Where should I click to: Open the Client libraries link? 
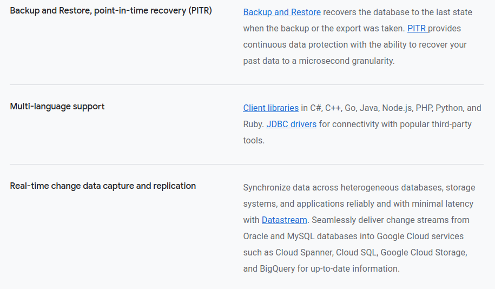(270, 108)
